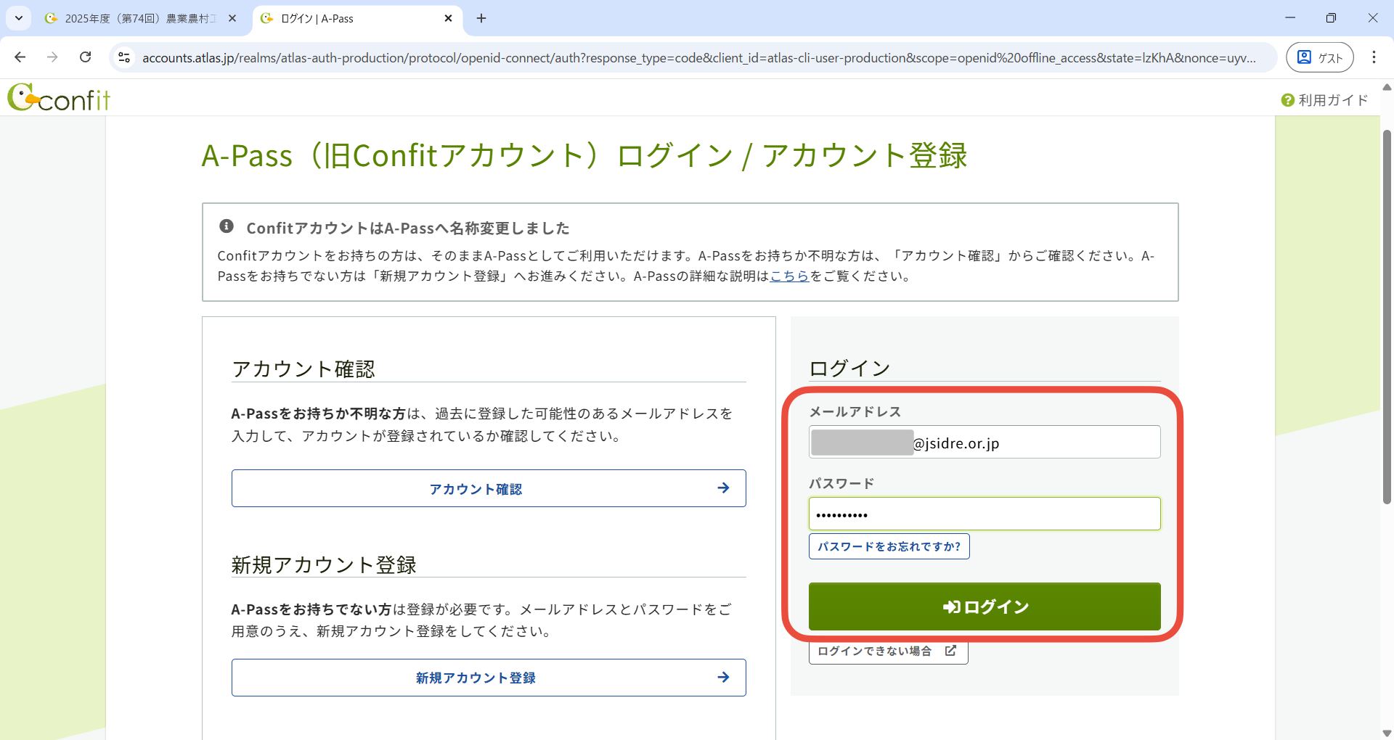Focus the パスワード input field
Image resolution: width=1394 pixels, height=740 pixels.
tap(985, 514)
